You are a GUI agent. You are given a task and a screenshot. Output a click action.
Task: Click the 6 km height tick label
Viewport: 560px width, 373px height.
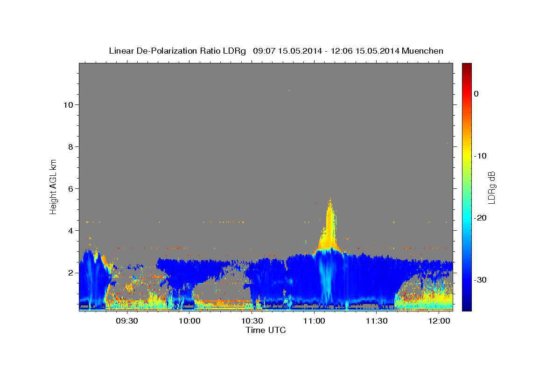(x=70, y=188)
